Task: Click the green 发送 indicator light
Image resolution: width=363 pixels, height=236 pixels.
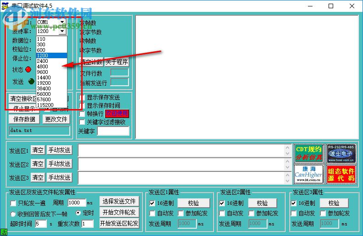Action: coord(31,81)
